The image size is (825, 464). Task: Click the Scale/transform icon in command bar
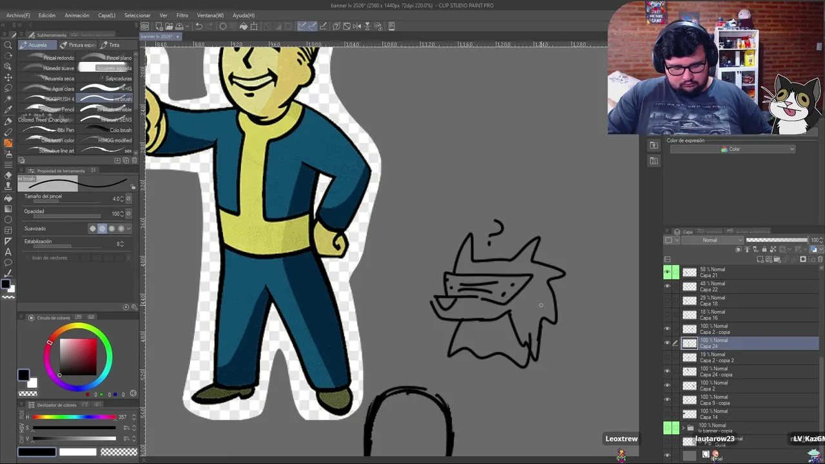254,26
